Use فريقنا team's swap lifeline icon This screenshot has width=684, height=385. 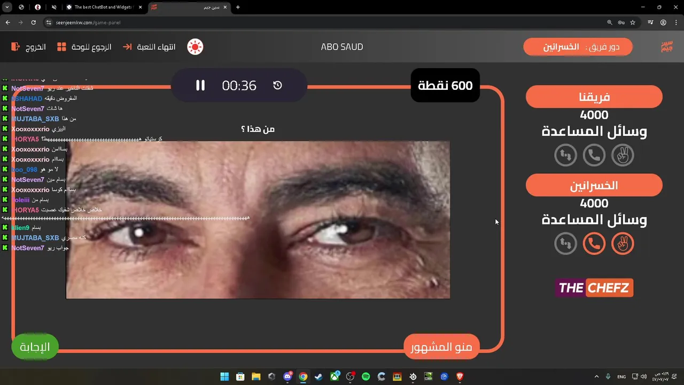tap(565, 155)
